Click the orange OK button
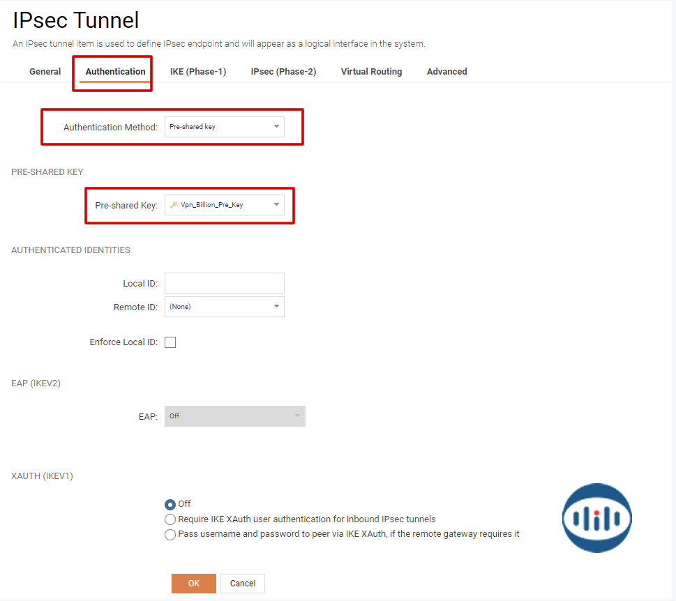 (194, 584)
